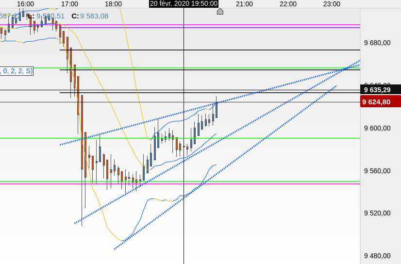Image resolution: width=401 pixels, height=264 pixels.
Task: Select the 17:00 time axis label
Action: coord(69,4)
